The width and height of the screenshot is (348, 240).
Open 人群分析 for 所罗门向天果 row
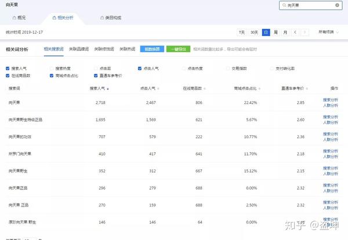tap(330, 157)
